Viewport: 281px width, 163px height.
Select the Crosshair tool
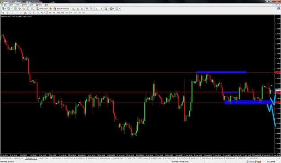(x=7, y=13)
